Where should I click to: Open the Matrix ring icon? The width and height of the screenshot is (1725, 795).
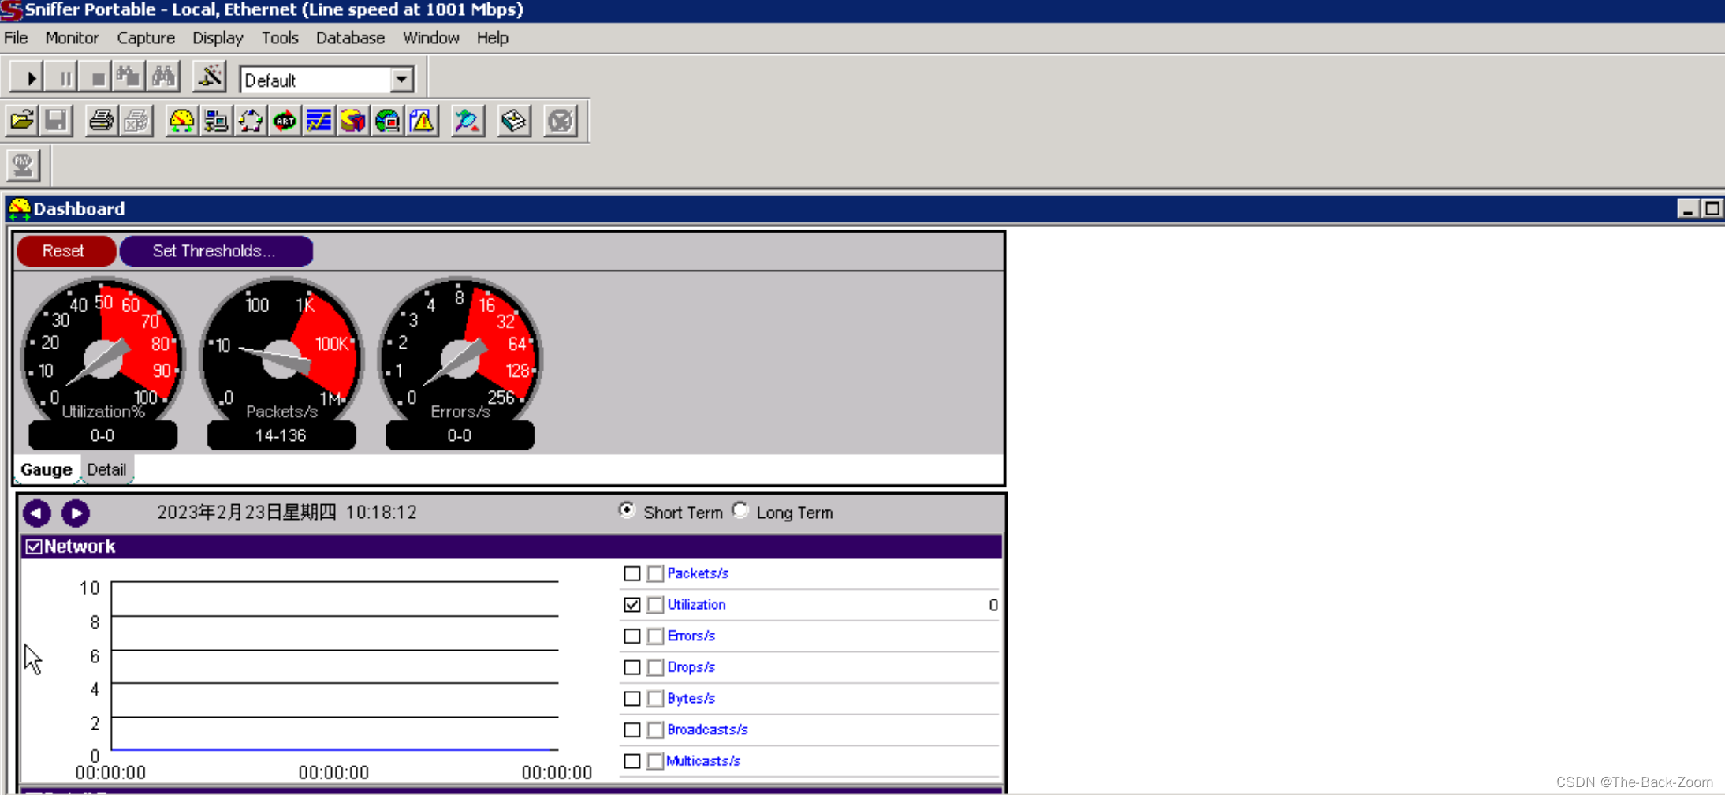coord(251,121)
